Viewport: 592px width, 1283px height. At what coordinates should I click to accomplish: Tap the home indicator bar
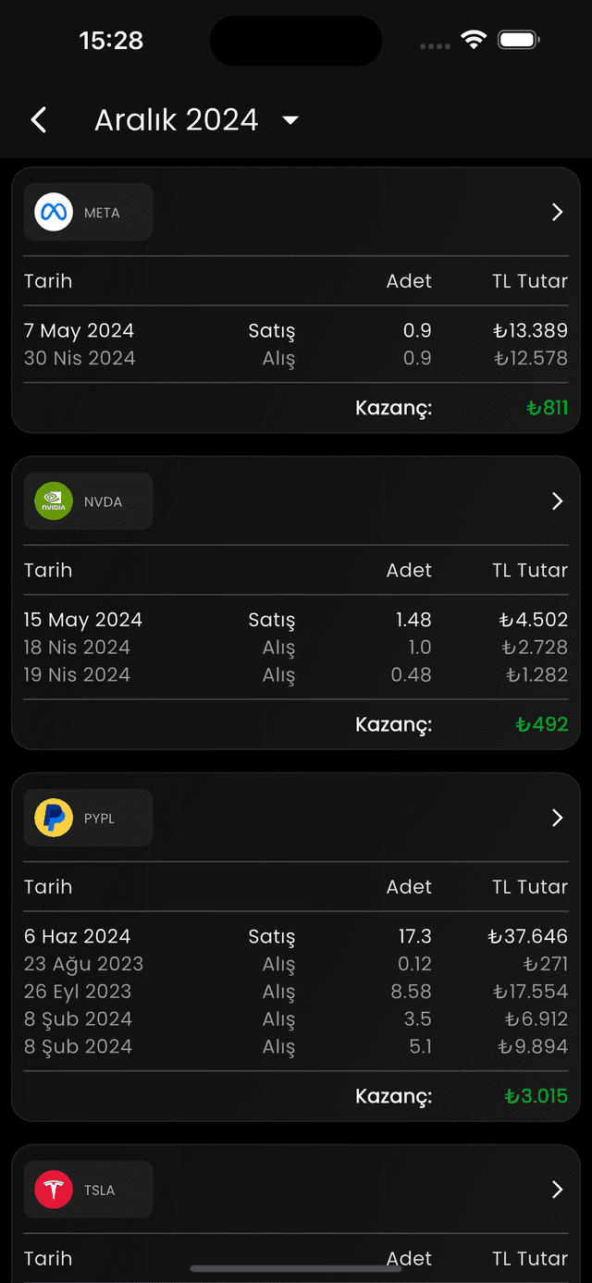pos(296,1268)
